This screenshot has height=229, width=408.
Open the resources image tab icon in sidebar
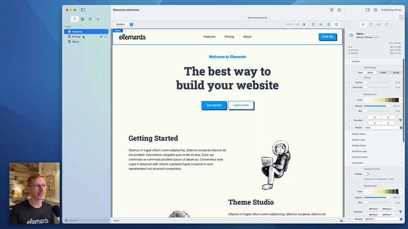(x=82, y=19)
